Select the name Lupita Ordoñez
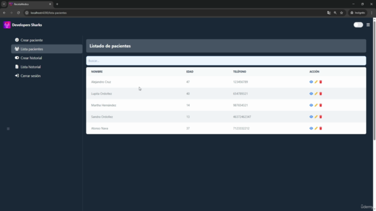Screen dimensions: 376x211 [x=102, y=94]
